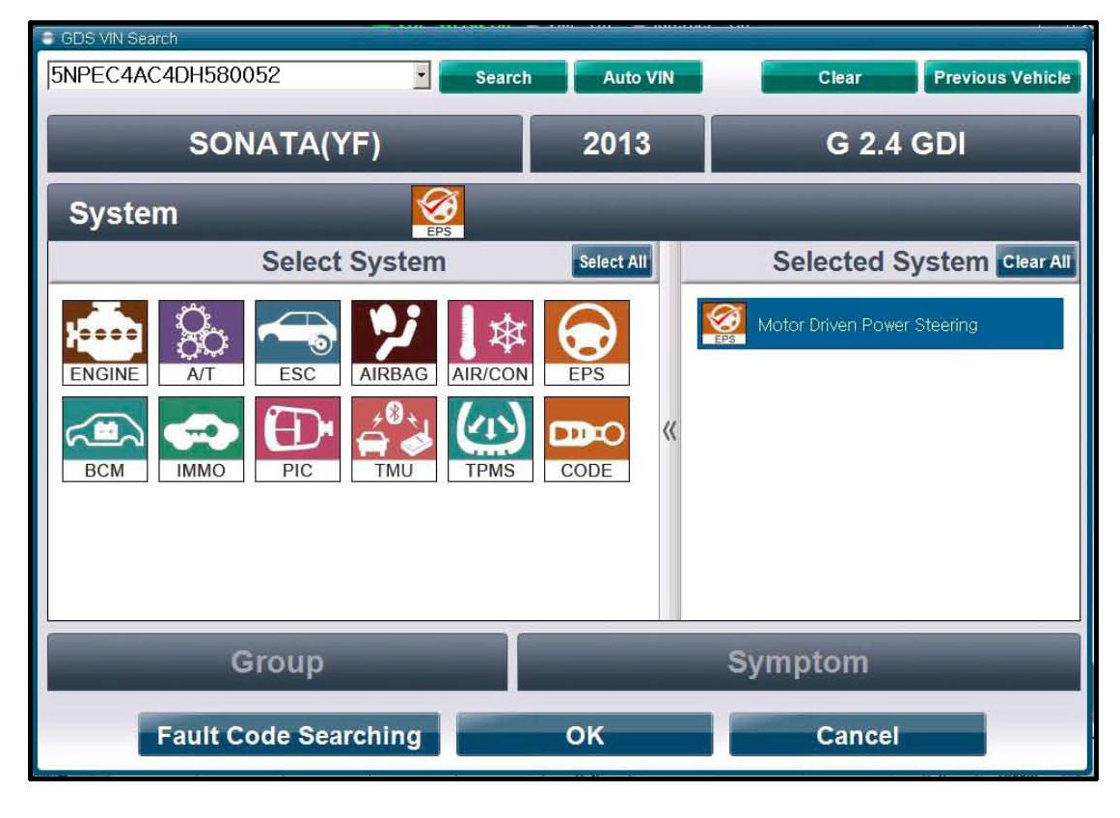The width and height of the screenshot is (1120, 818).
Task: Select the ENGINE system icon
Action: click(x=104, y=342)
